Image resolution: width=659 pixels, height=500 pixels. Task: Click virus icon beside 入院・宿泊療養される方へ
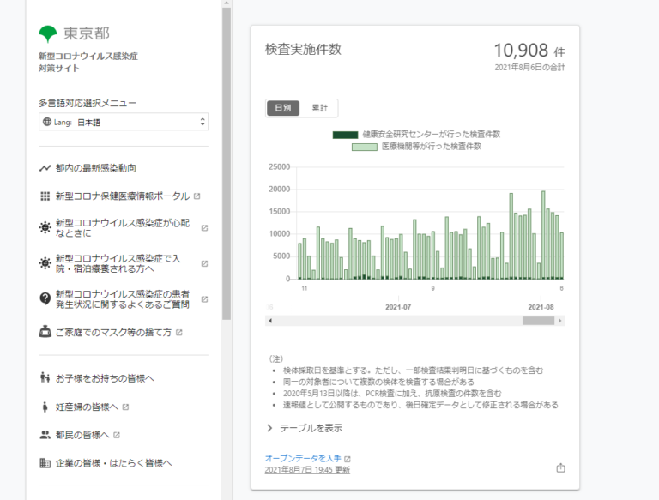coord(45,263)
